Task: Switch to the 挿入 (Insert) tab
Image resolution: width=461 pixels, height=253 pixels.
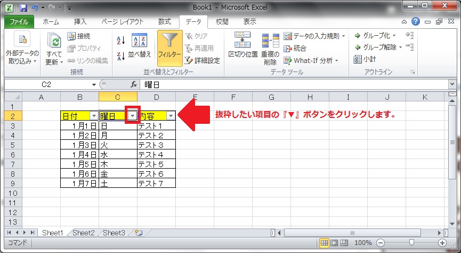Action: (80, 22)
